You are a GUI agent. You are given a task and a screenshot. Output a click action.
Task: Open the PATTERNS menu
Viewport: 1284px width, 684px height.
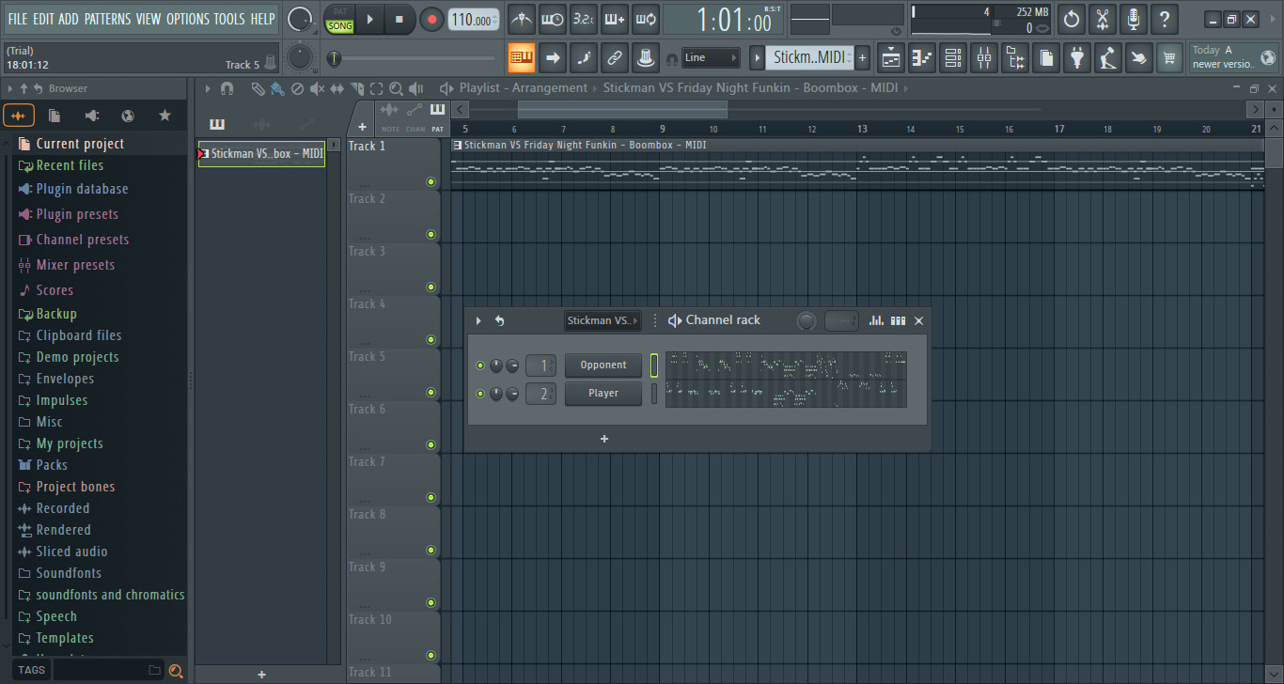click(108, 18)
